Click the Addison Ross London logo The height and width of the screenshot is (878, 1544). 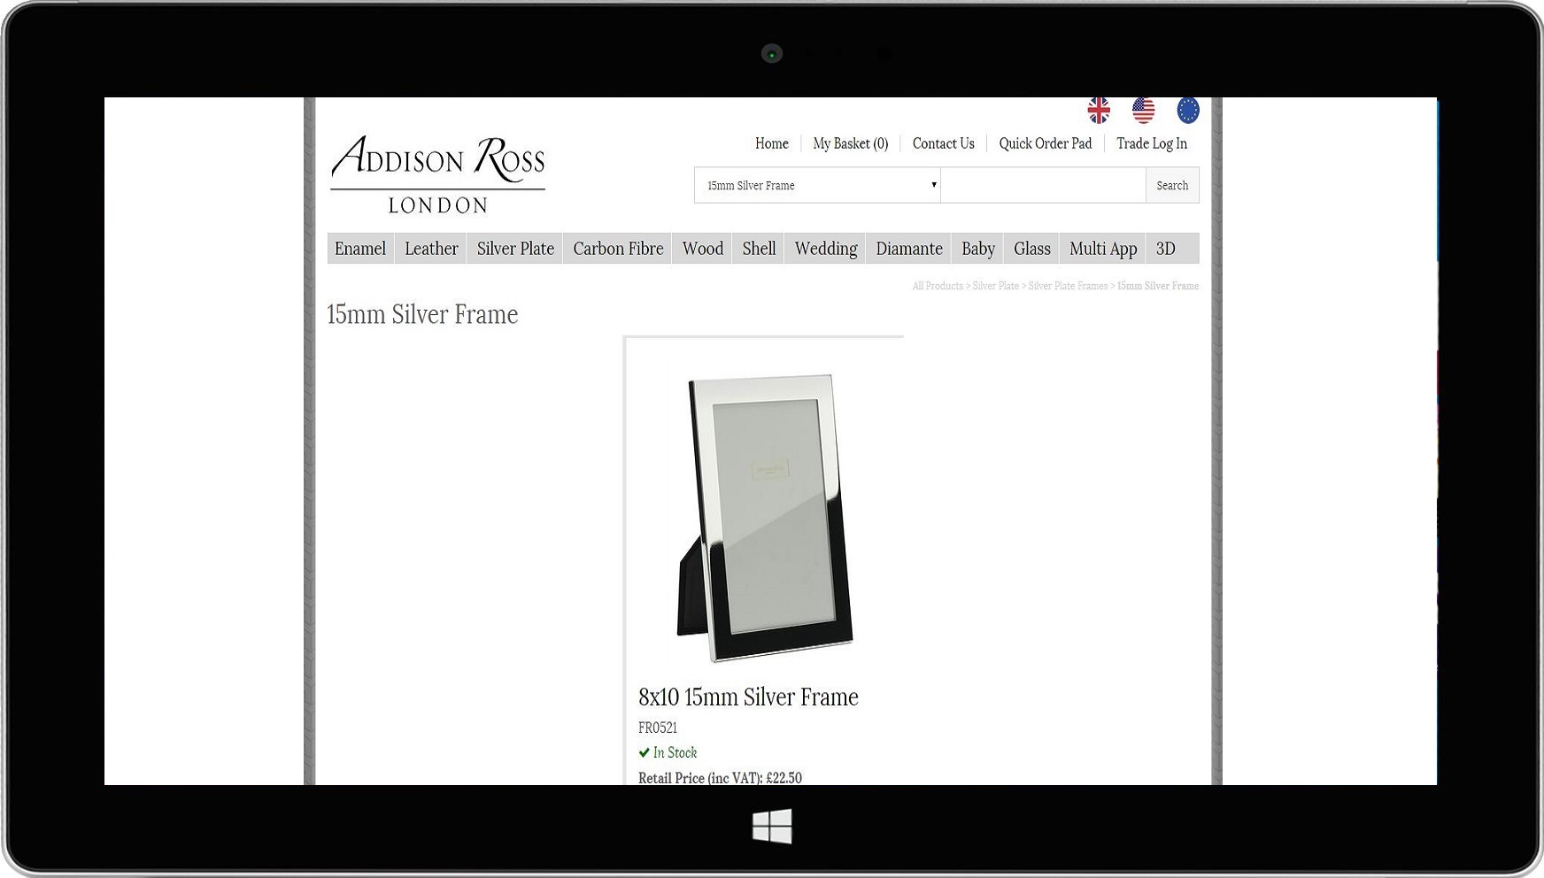pyautogui.click(x=437, y=173)
